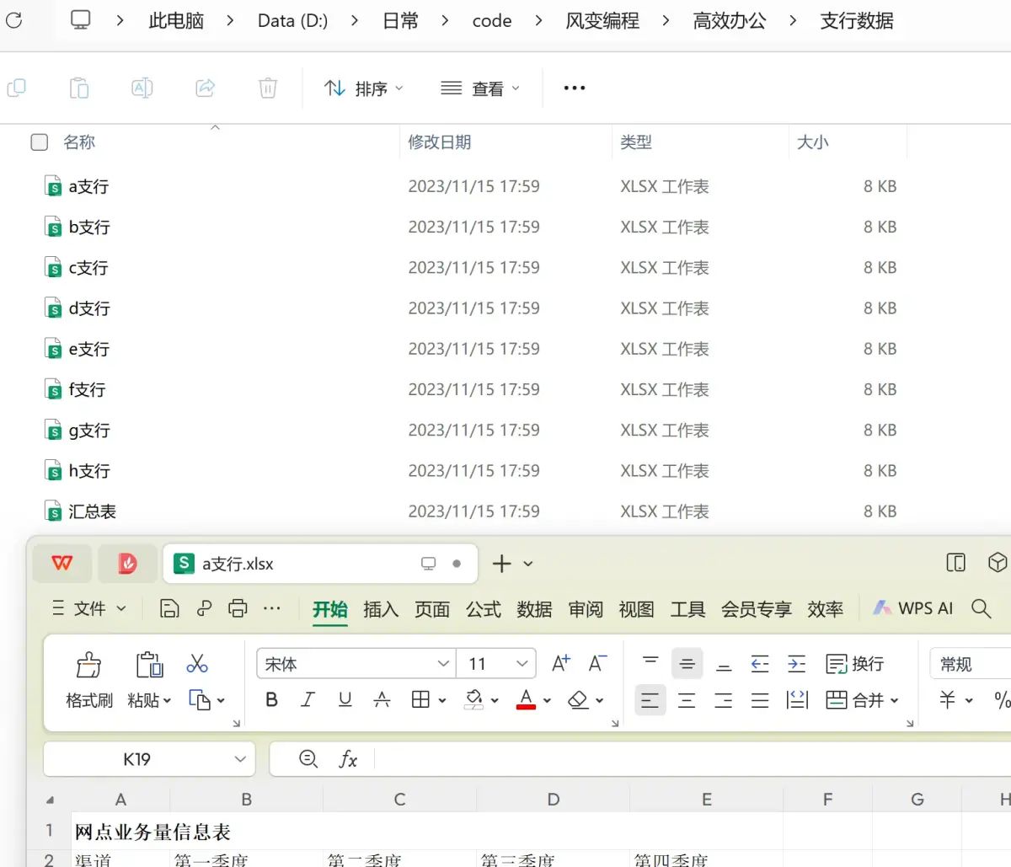Toggle Bold formatting
This screenshot has height=867, width=1011.
(270, 699)
